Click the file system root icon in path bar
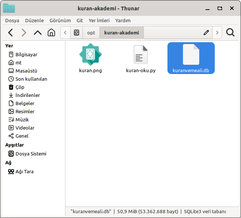 point(77,33)
